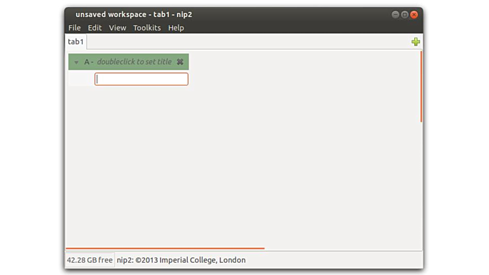Close column A with the X icon

pyautogui.click(x=180, y=62)
